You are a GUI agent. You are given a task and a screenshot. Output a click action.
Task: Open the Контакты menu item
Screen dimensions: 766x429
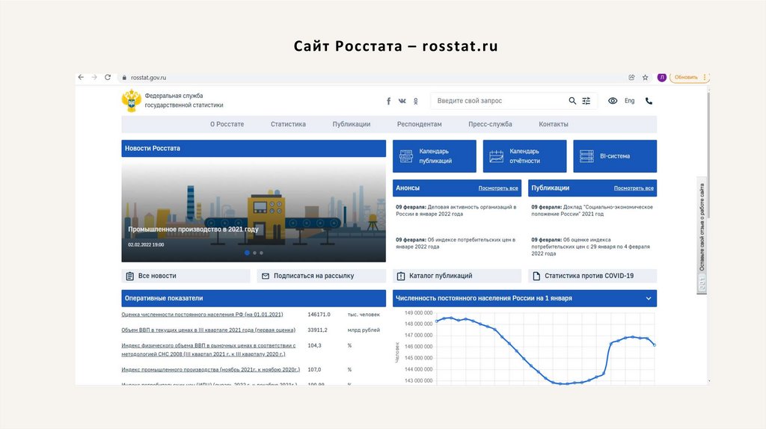click(x=554, y=124)
